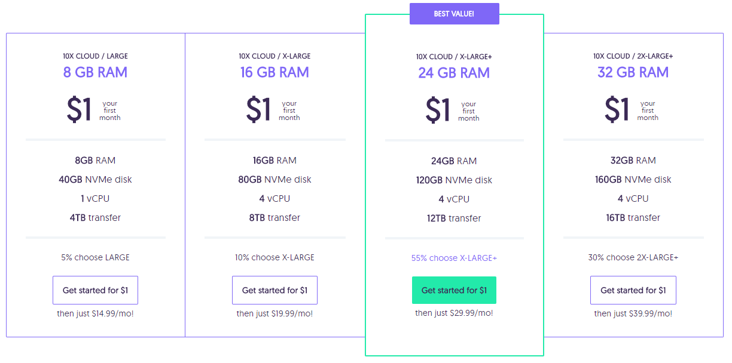Click then just $29.99/mo! text
732x363 pixels.
point(454,313)
